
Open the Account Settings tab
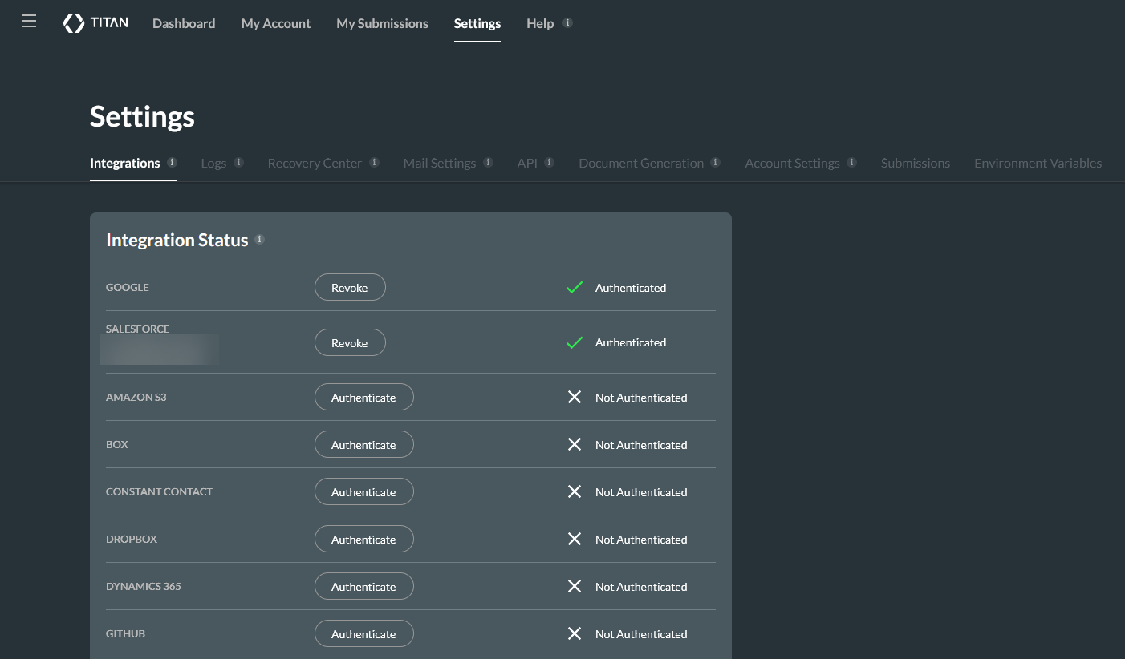pos(792,163)
